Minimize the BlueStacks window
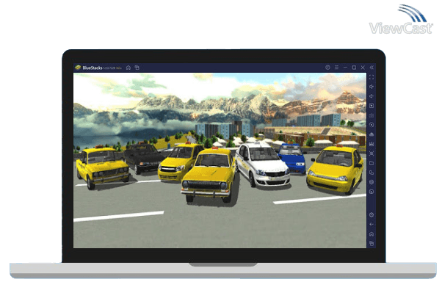The image size is (442, 304). (345, 68)
